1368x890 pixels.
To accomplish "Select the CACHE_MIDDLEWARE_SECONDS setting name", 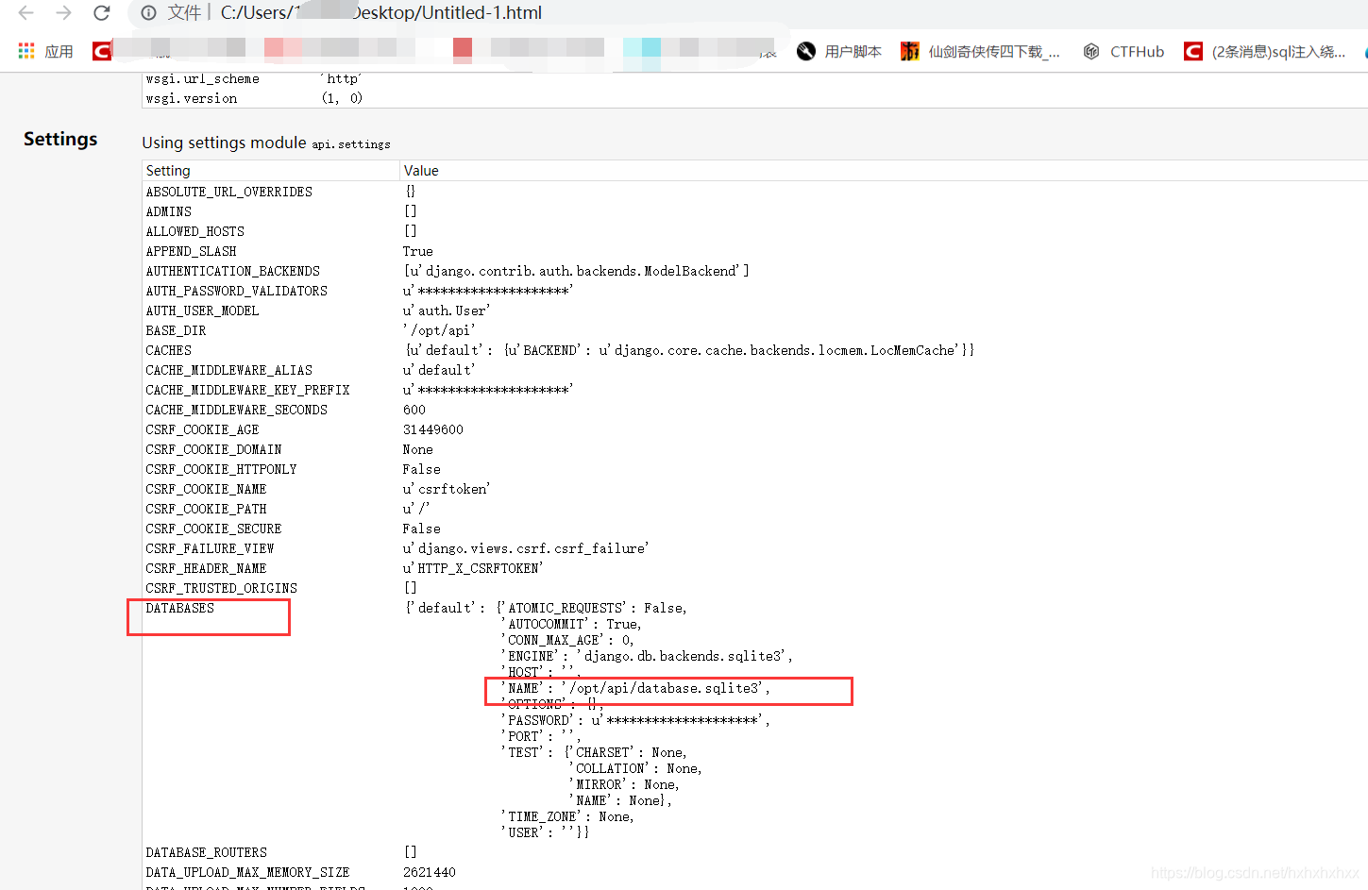I will (236, 410).
